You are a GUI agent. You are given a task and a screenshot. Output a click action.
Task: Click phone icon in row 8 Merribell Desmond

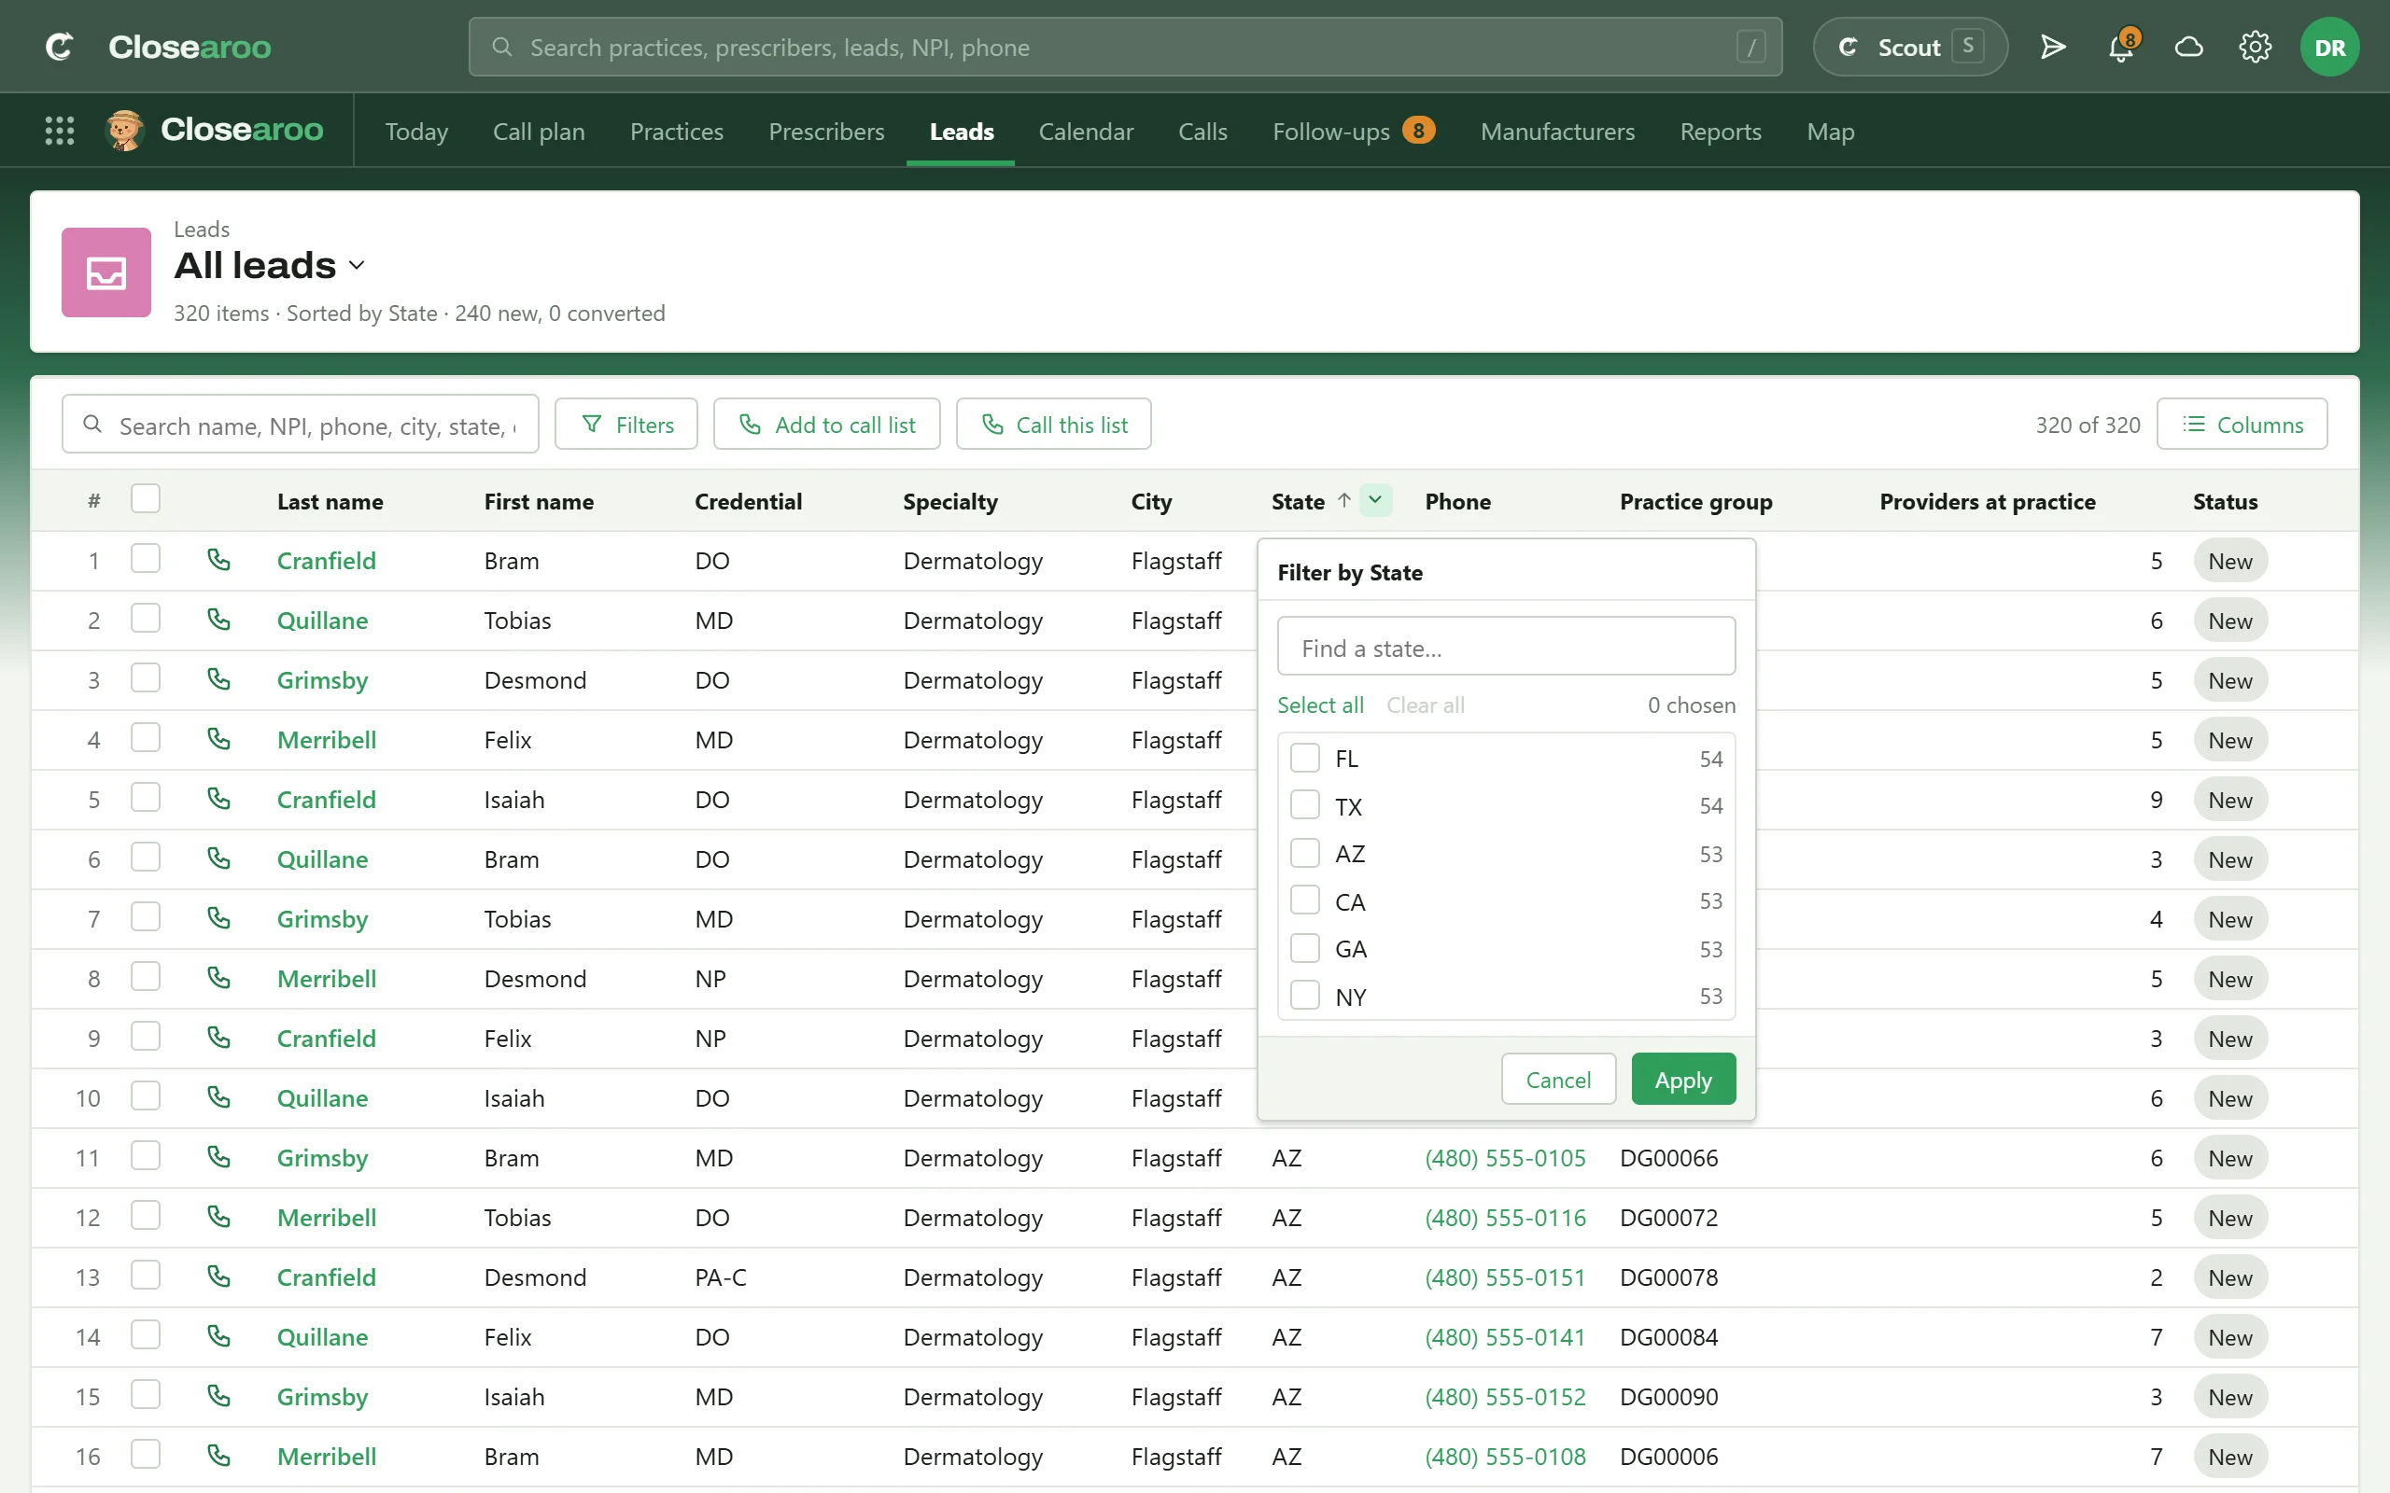(218, 978)
